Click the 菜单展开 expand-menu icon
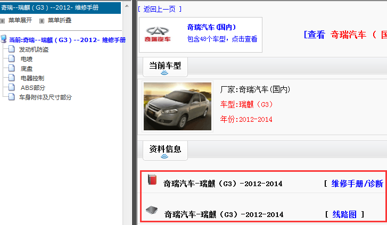This screenshot has height=225, width=387. pos(3,21)
